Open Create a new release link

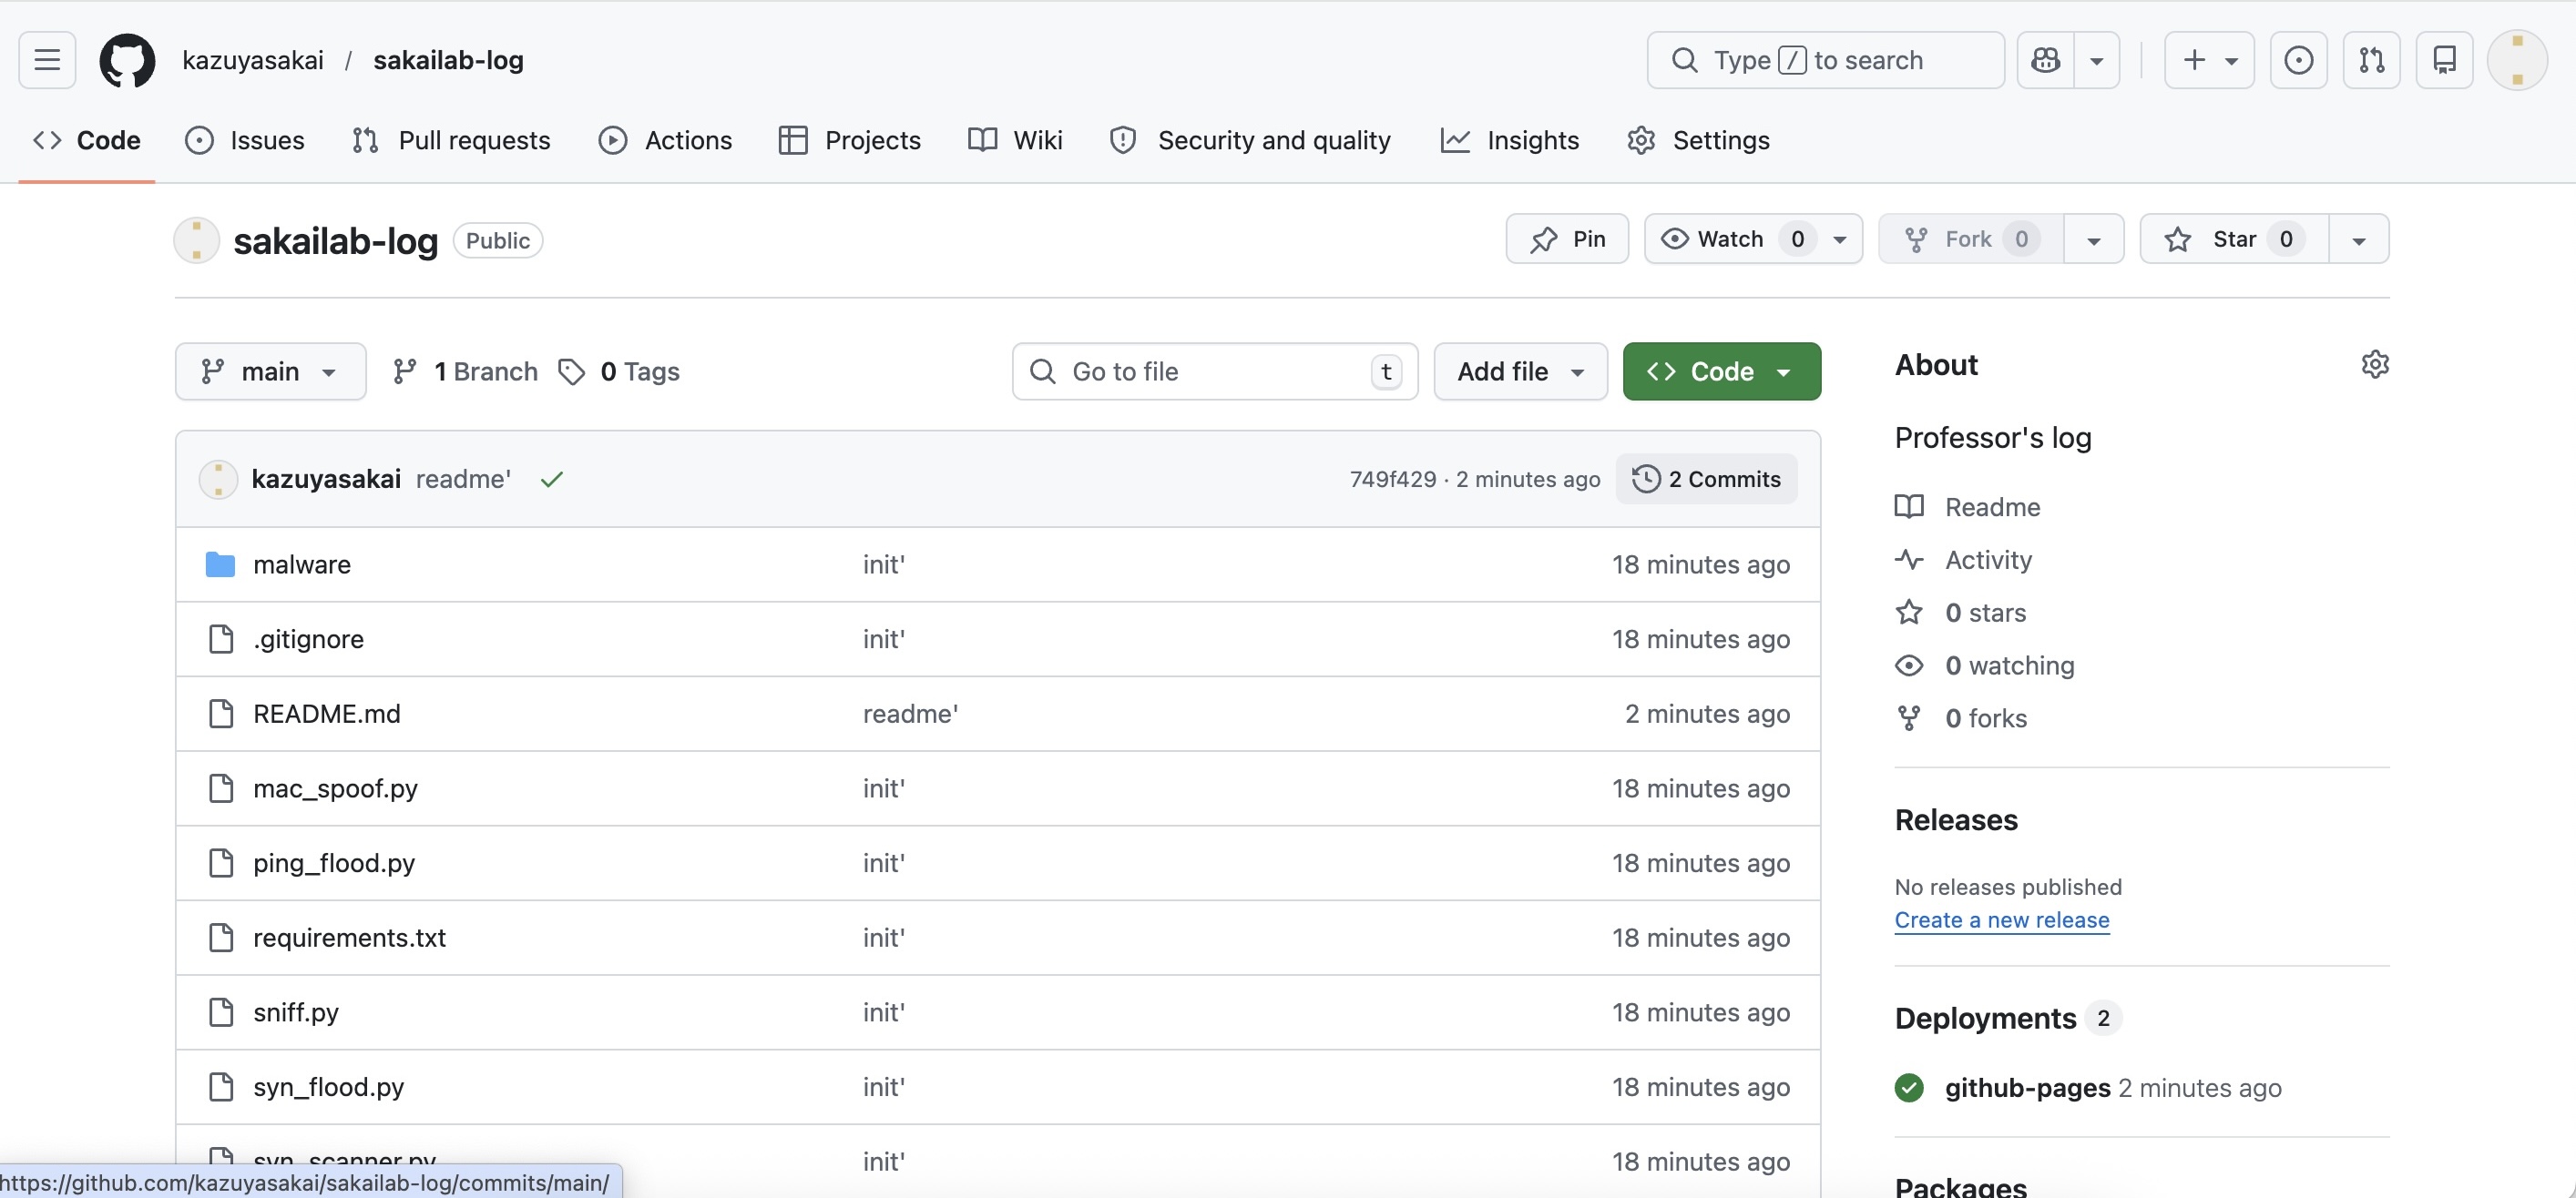pos(2002,920)
